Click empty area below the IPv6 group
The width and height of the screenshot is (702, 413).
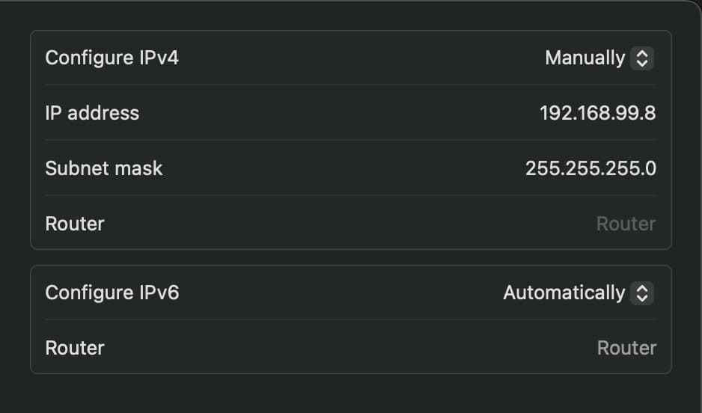[x=350, y=394]
